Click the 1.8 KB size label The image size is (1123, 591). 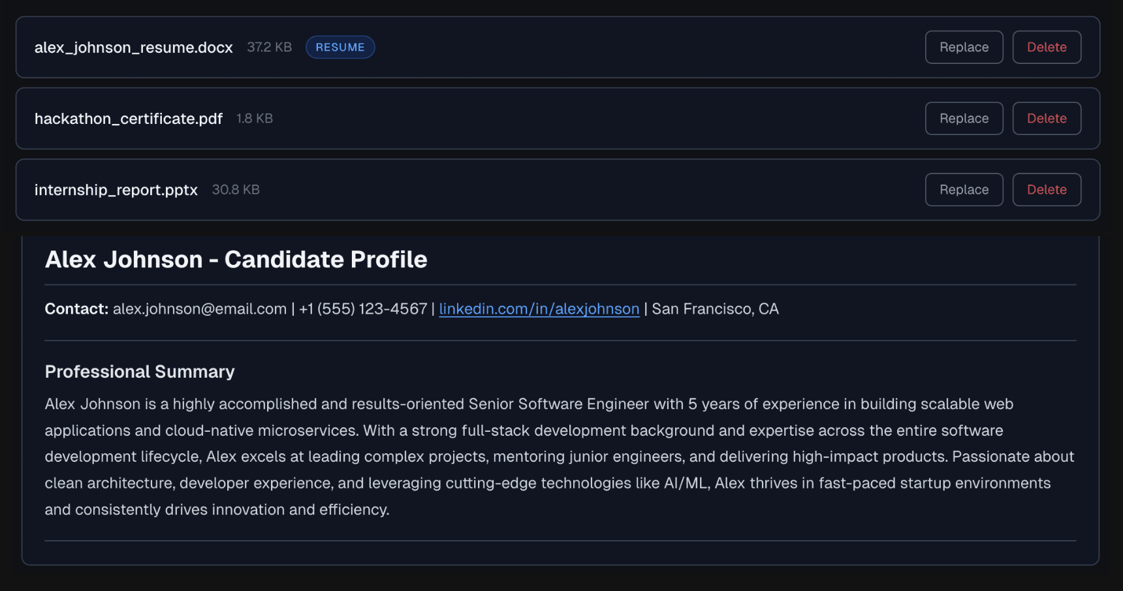pos(254,118)
